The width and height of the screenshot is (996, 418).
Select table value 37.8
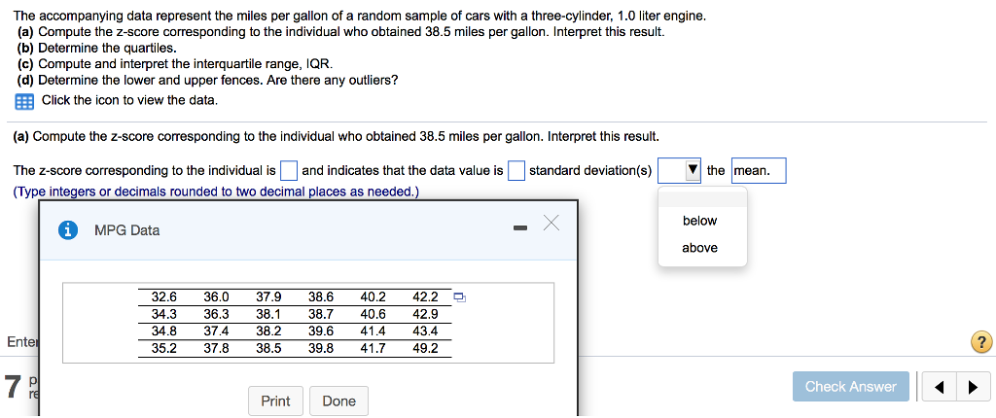(217, 348)
